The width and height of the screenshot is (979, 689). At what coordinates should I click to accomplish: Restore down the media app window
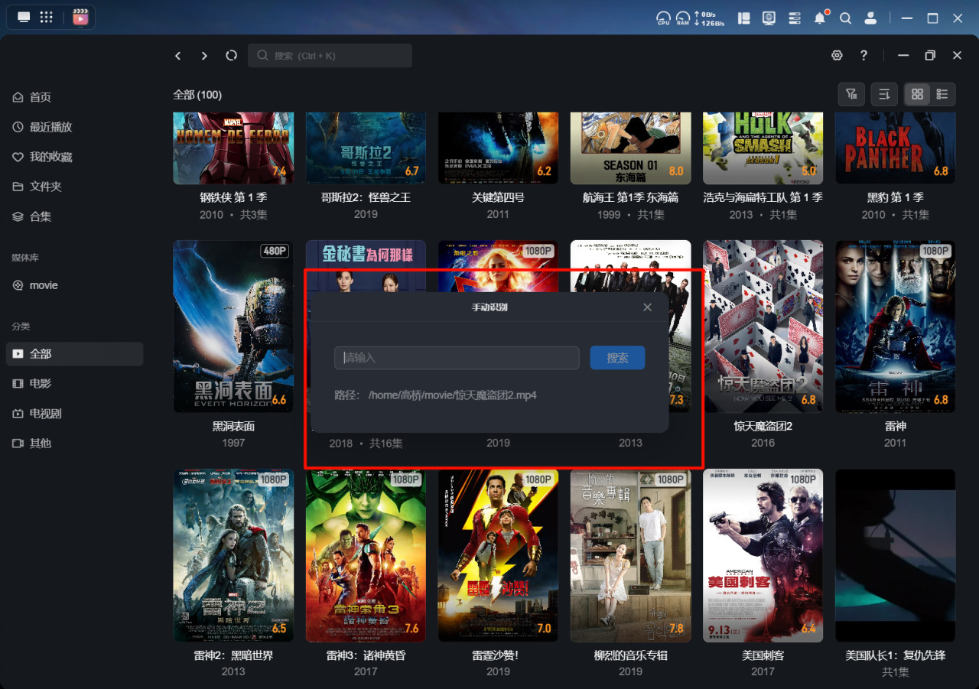tap(930, 56)
